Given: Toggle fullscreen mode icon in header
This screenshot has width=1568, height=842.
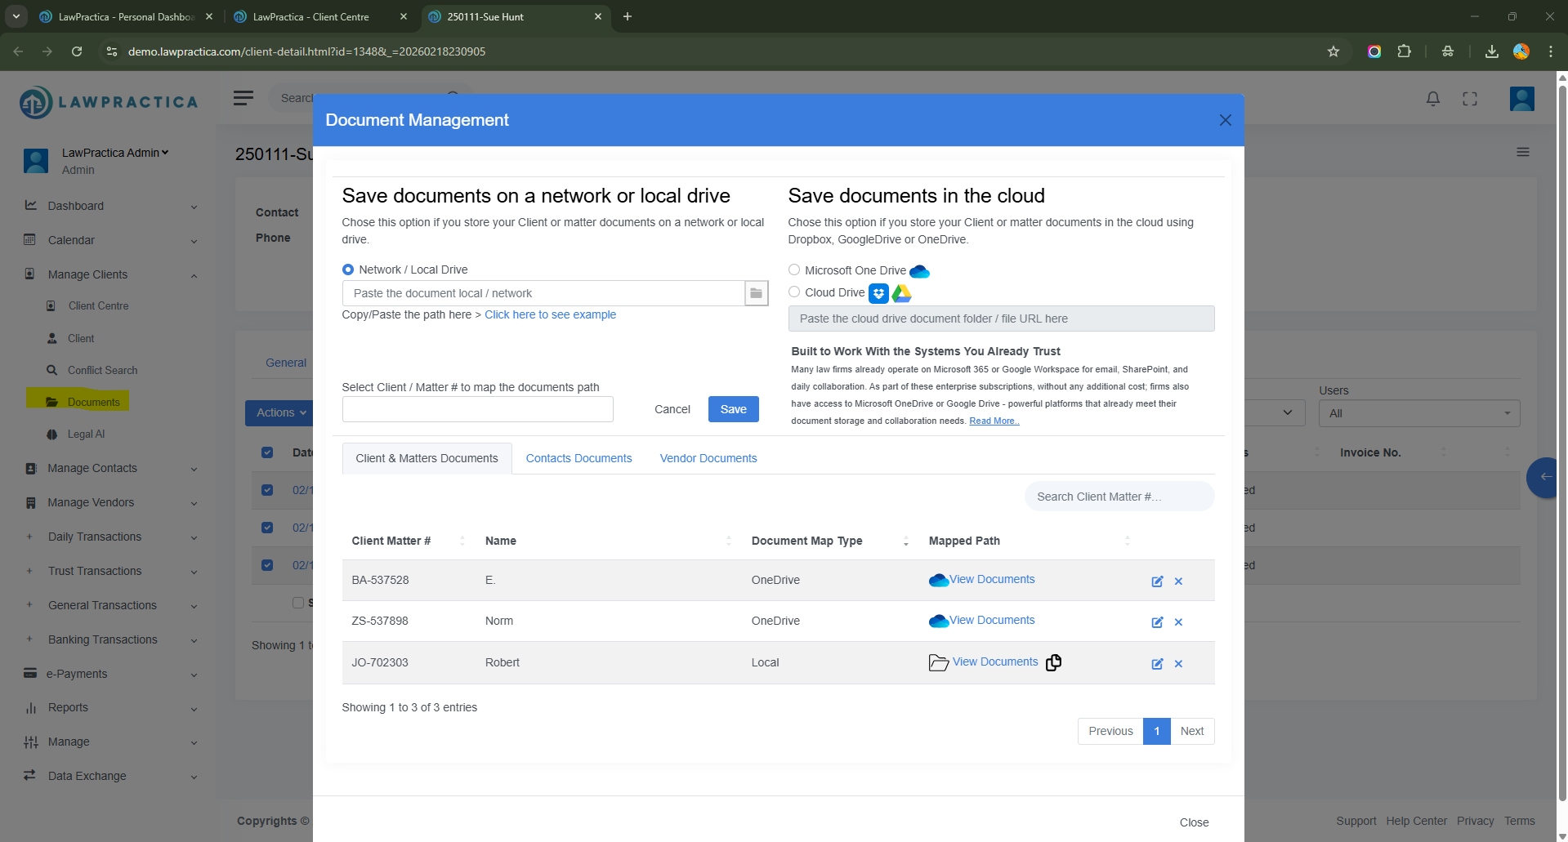Looking at the screenshot, I should coord(1470,99).
